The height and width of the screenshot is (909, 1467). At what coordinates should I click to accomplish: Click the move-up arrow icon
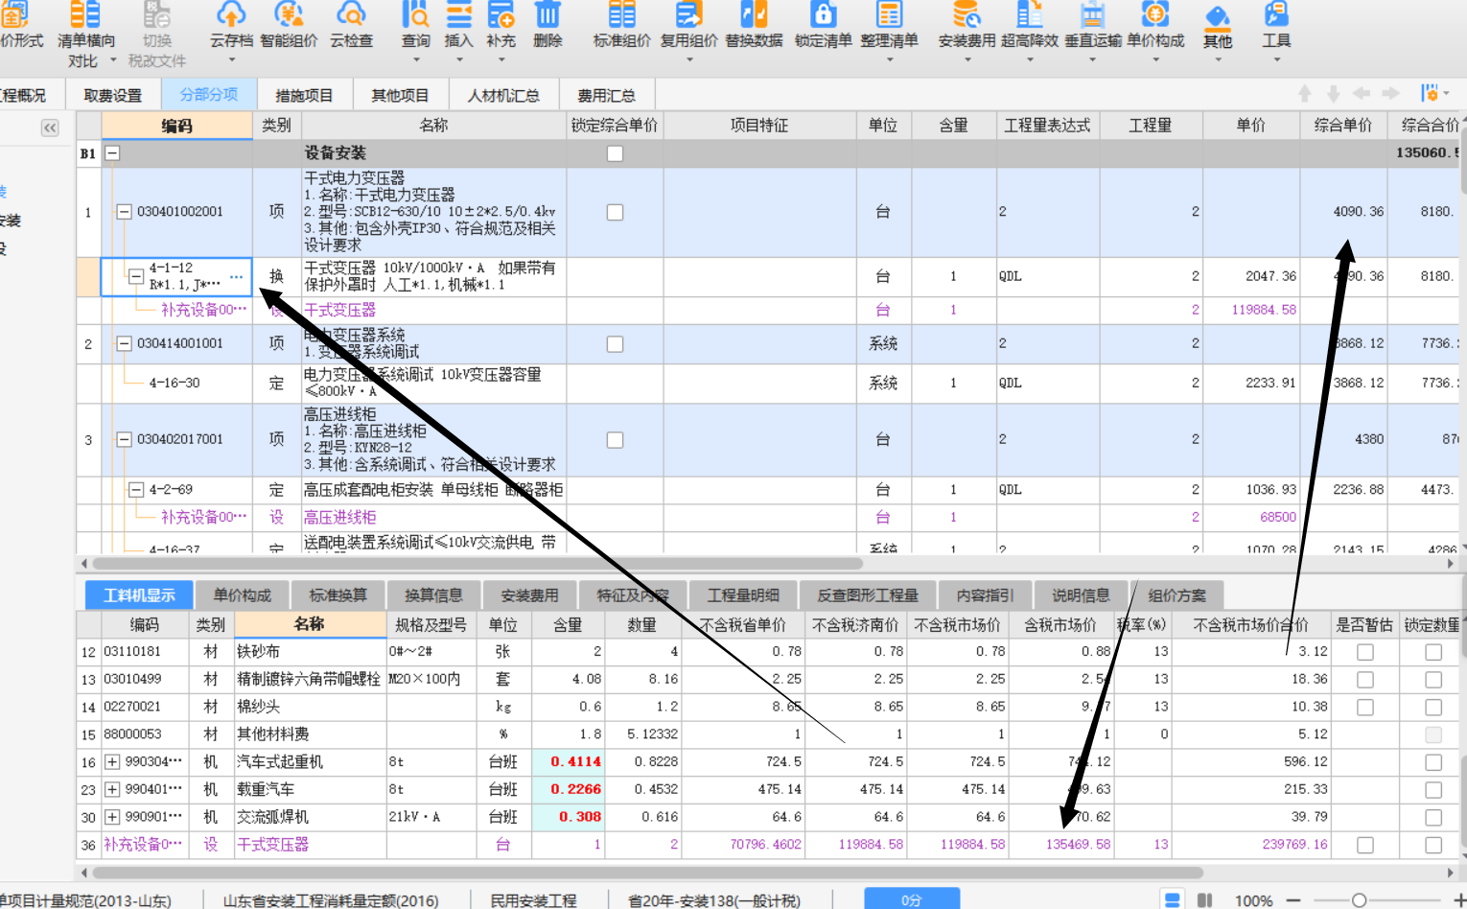pyautogui.click(x=1305, y=93)
